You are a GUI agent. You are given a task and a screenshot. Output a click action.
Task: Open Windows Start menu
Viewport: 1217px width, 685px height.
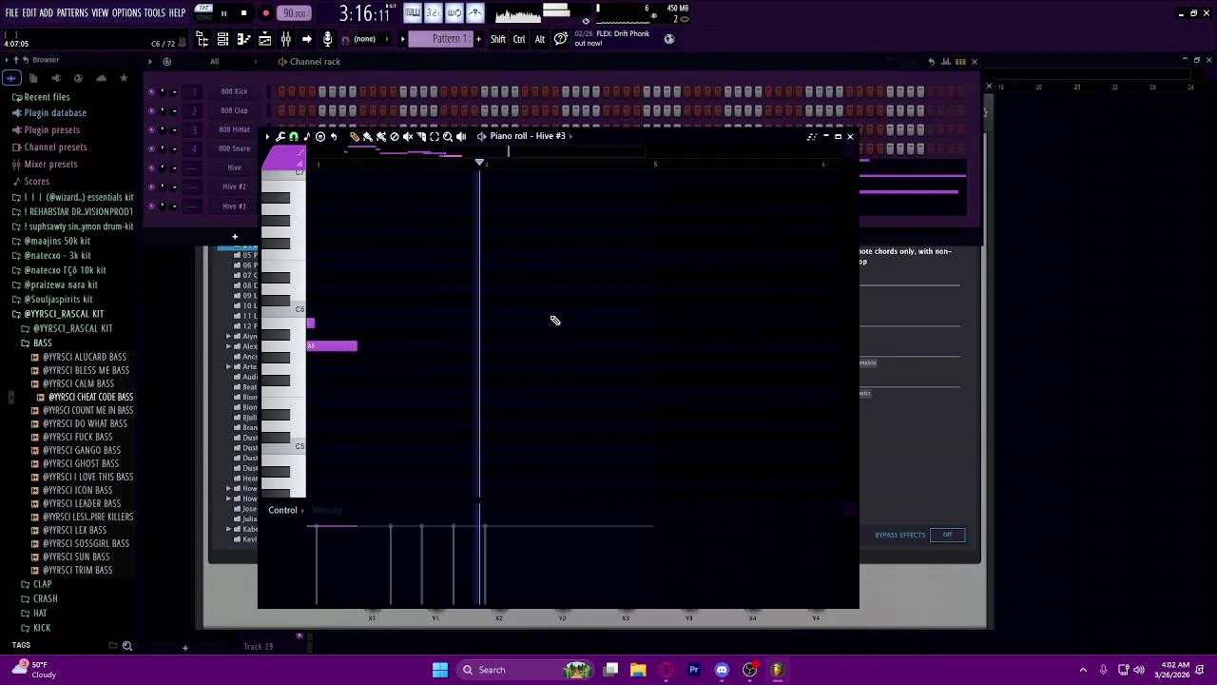click(x=439, y=670)
